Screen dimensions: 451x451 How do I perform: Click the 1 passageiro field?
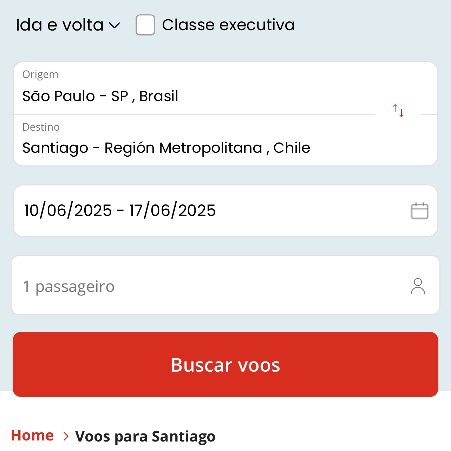(68, 286)
